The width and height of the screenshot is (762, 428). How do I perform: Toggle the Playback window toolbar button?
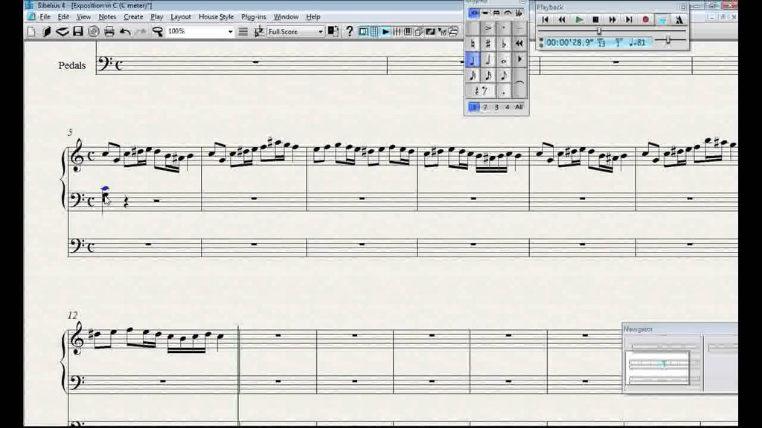pos(385,31)
